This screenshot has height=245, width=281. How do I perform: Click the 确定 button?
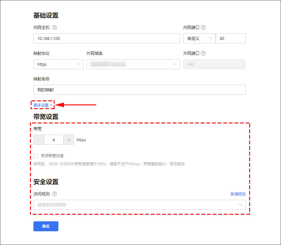(x=46, y=226)
